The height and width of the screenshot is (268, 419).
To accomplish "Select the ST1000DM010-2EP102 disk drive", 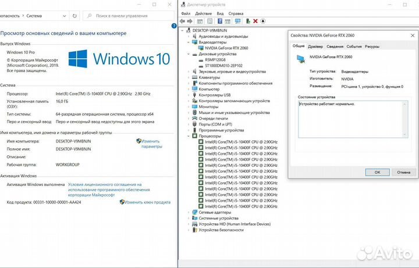I will [x=223, y=66].
